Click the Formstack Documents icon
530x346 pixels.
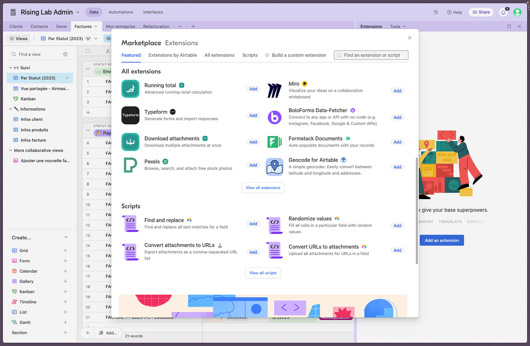(x=274, y=142)
